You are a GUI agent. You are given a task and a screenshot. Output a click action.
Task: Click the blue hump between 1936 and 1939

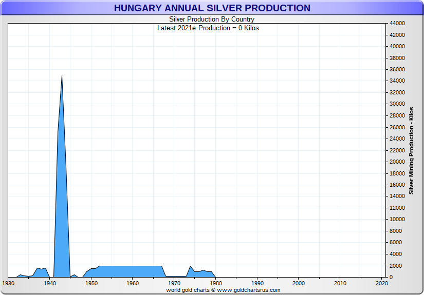(42, 273)
